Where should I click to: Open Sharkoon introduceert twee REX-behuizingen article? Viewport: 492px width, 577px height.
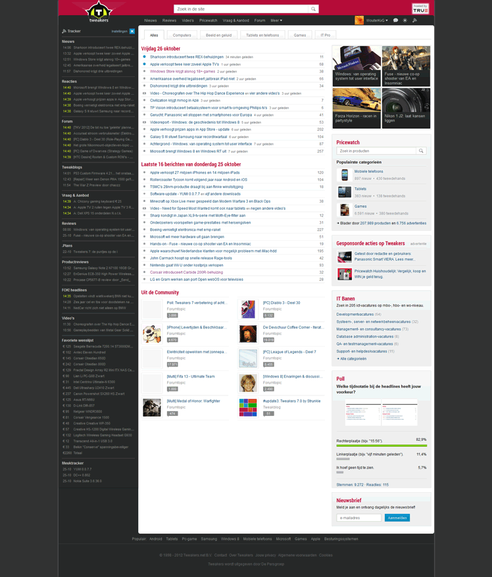(187, 57)
